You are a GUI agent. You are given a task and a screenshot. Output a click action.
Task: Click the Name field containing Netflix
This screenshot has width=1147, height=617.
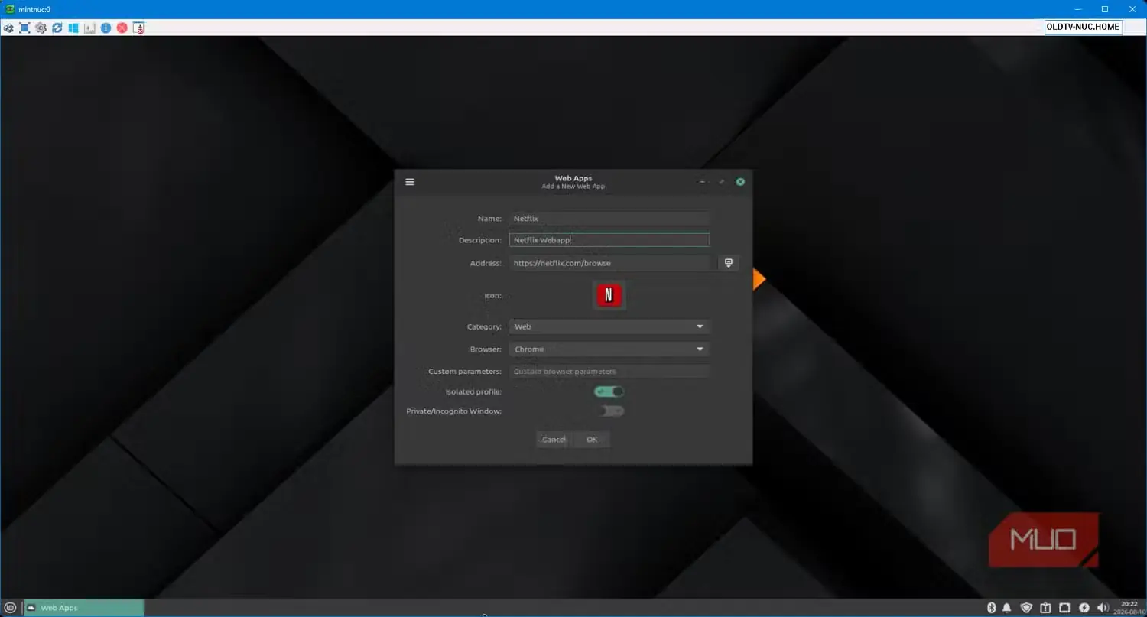pos(609,219)
